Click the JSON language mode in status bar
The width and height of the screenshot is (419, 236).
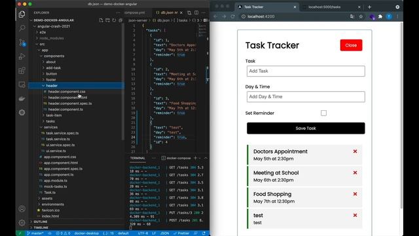tap(164, 233)
